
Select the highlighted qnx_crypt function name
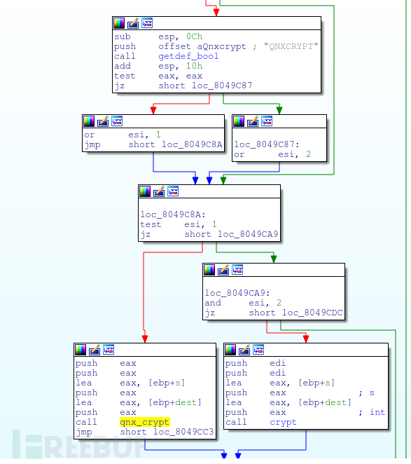[144, 422]
